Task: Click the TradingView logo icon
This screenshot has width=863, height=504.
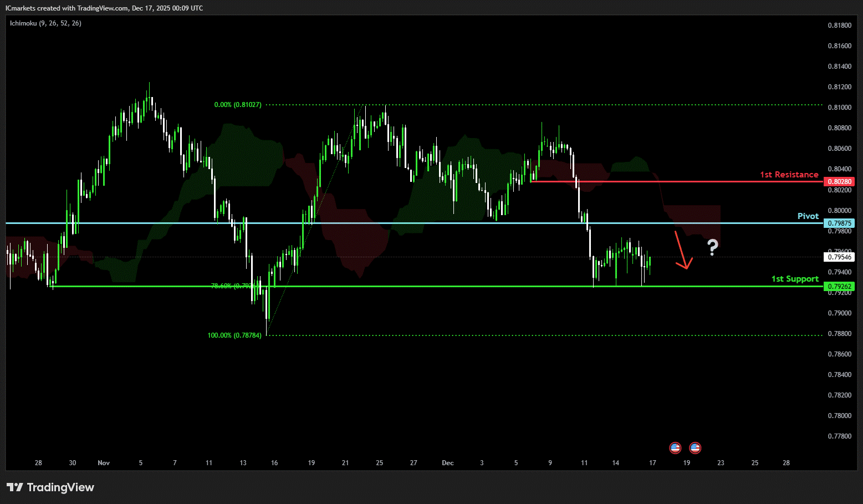Action: click(x=15, y=487)
